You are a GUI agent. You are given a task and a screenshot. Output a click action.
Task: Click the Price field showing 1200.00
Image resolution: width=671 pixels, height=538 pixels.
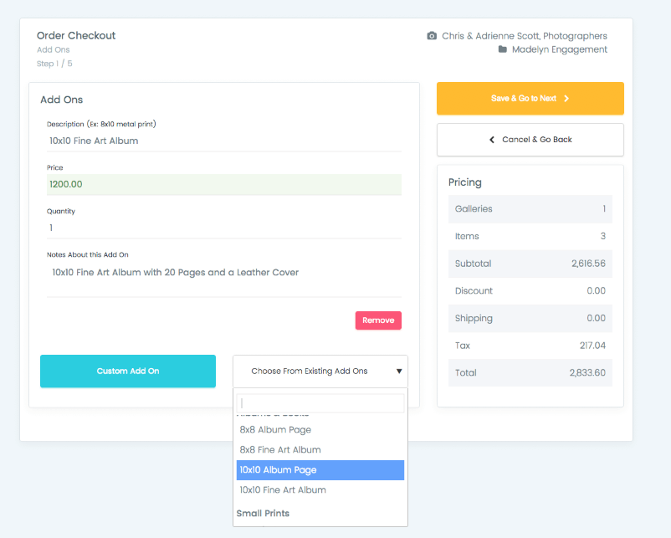pyautogui.click(x=223, y=184)
